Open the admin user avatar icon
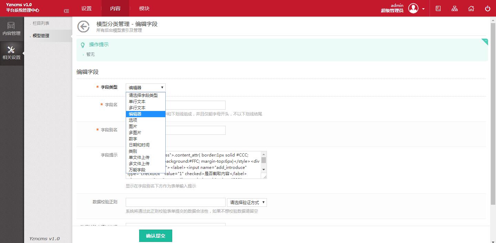496x243 pixels. (413, 8)
